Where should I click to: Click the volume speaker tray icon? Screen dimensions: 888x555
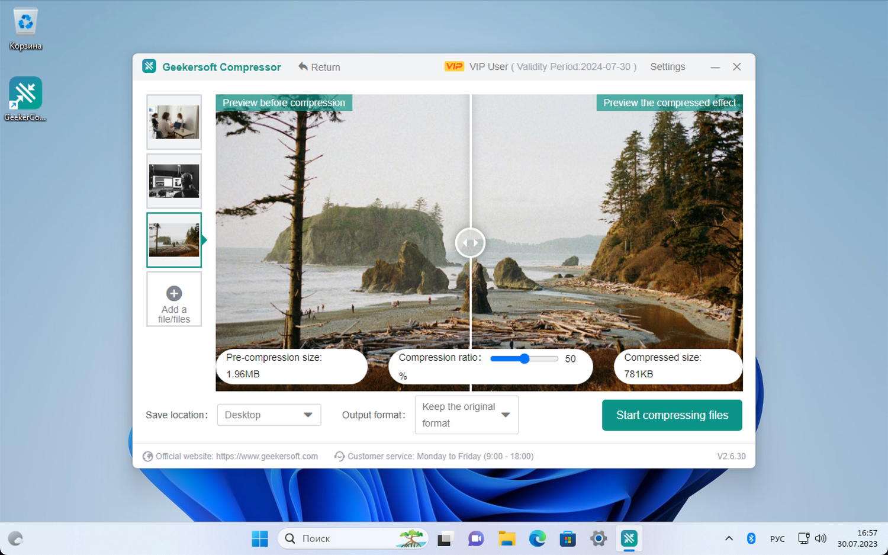[821, 538]
